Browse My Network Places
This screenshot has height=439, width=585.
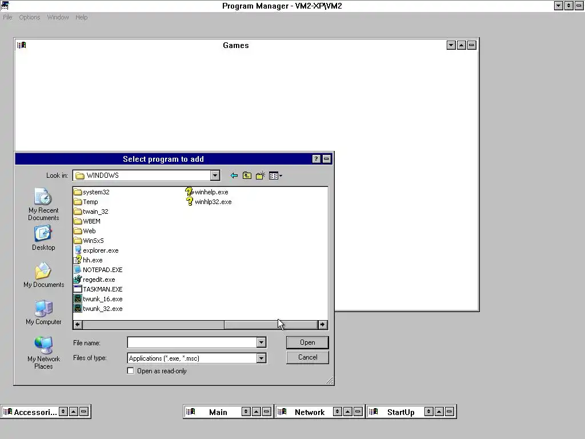[x=43, y=352]
